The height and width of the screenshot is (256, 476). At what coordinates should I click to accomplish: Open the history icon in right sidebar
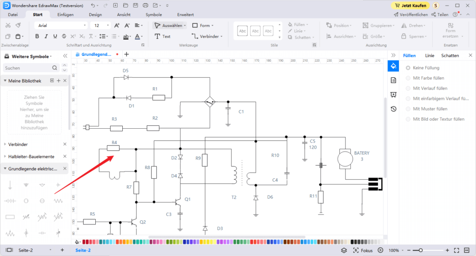pos(393,109)
